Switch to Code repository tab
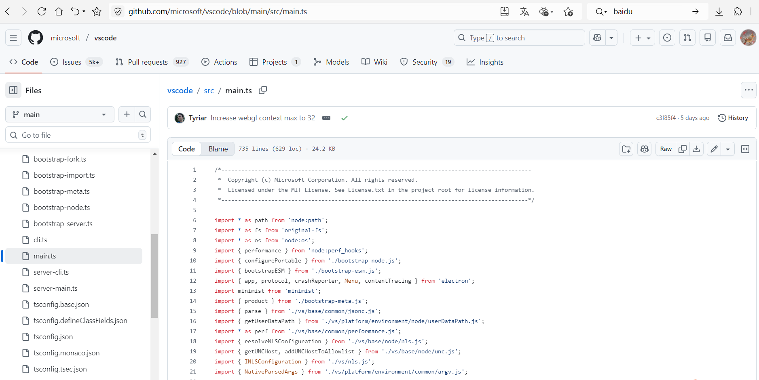The image size is (759, 380). pyautogui.click(x=24, y=62)
